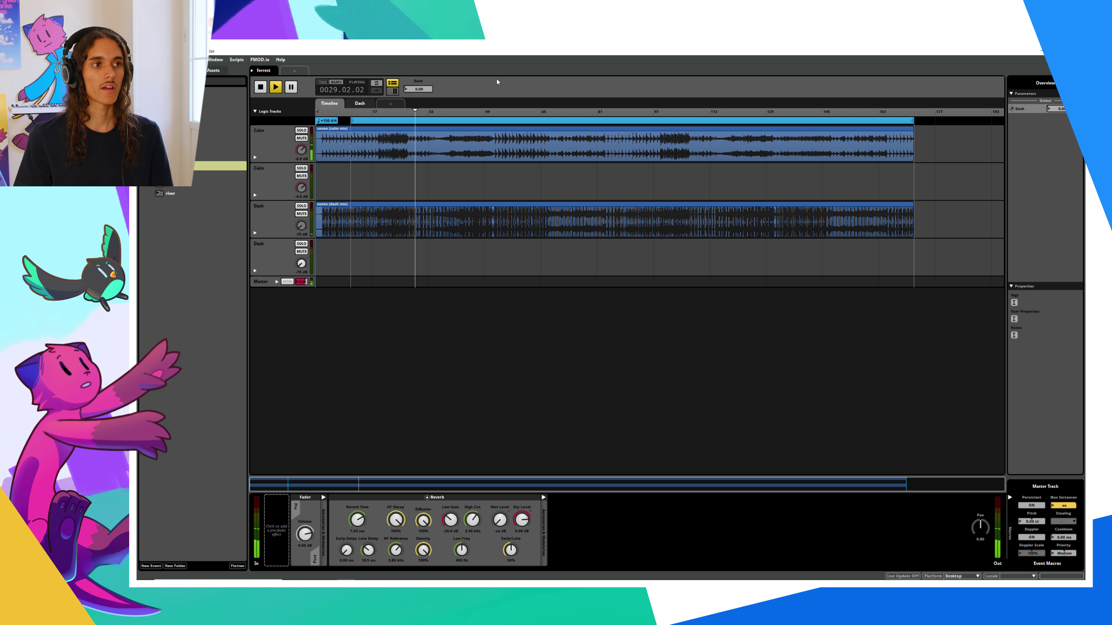Collapse the Logic Tracks section
1112x625 pixels.
click(x=255, y=111)
